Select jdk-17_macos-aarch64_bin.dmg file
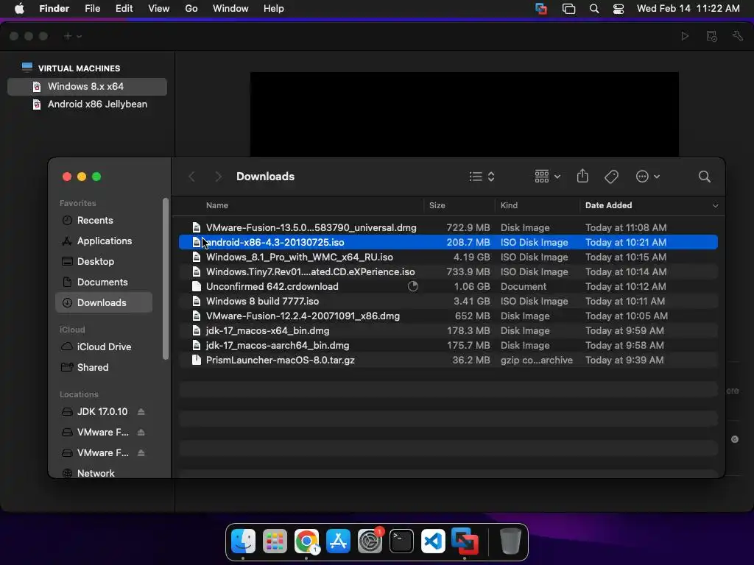 click(x=448, y=346)
